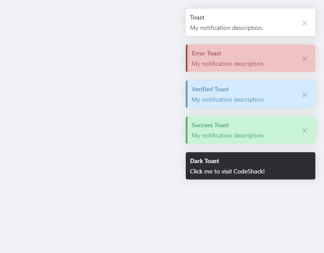Select the description text in the white Toast
The height and width of the screenshot is (253, 324).
click(226, 28)
